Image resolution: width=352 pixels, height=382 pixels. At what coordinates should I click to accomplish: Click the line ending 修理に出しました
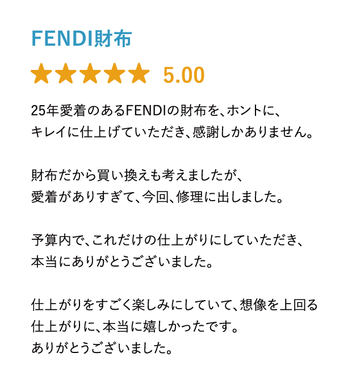click(x=157, y=197)
